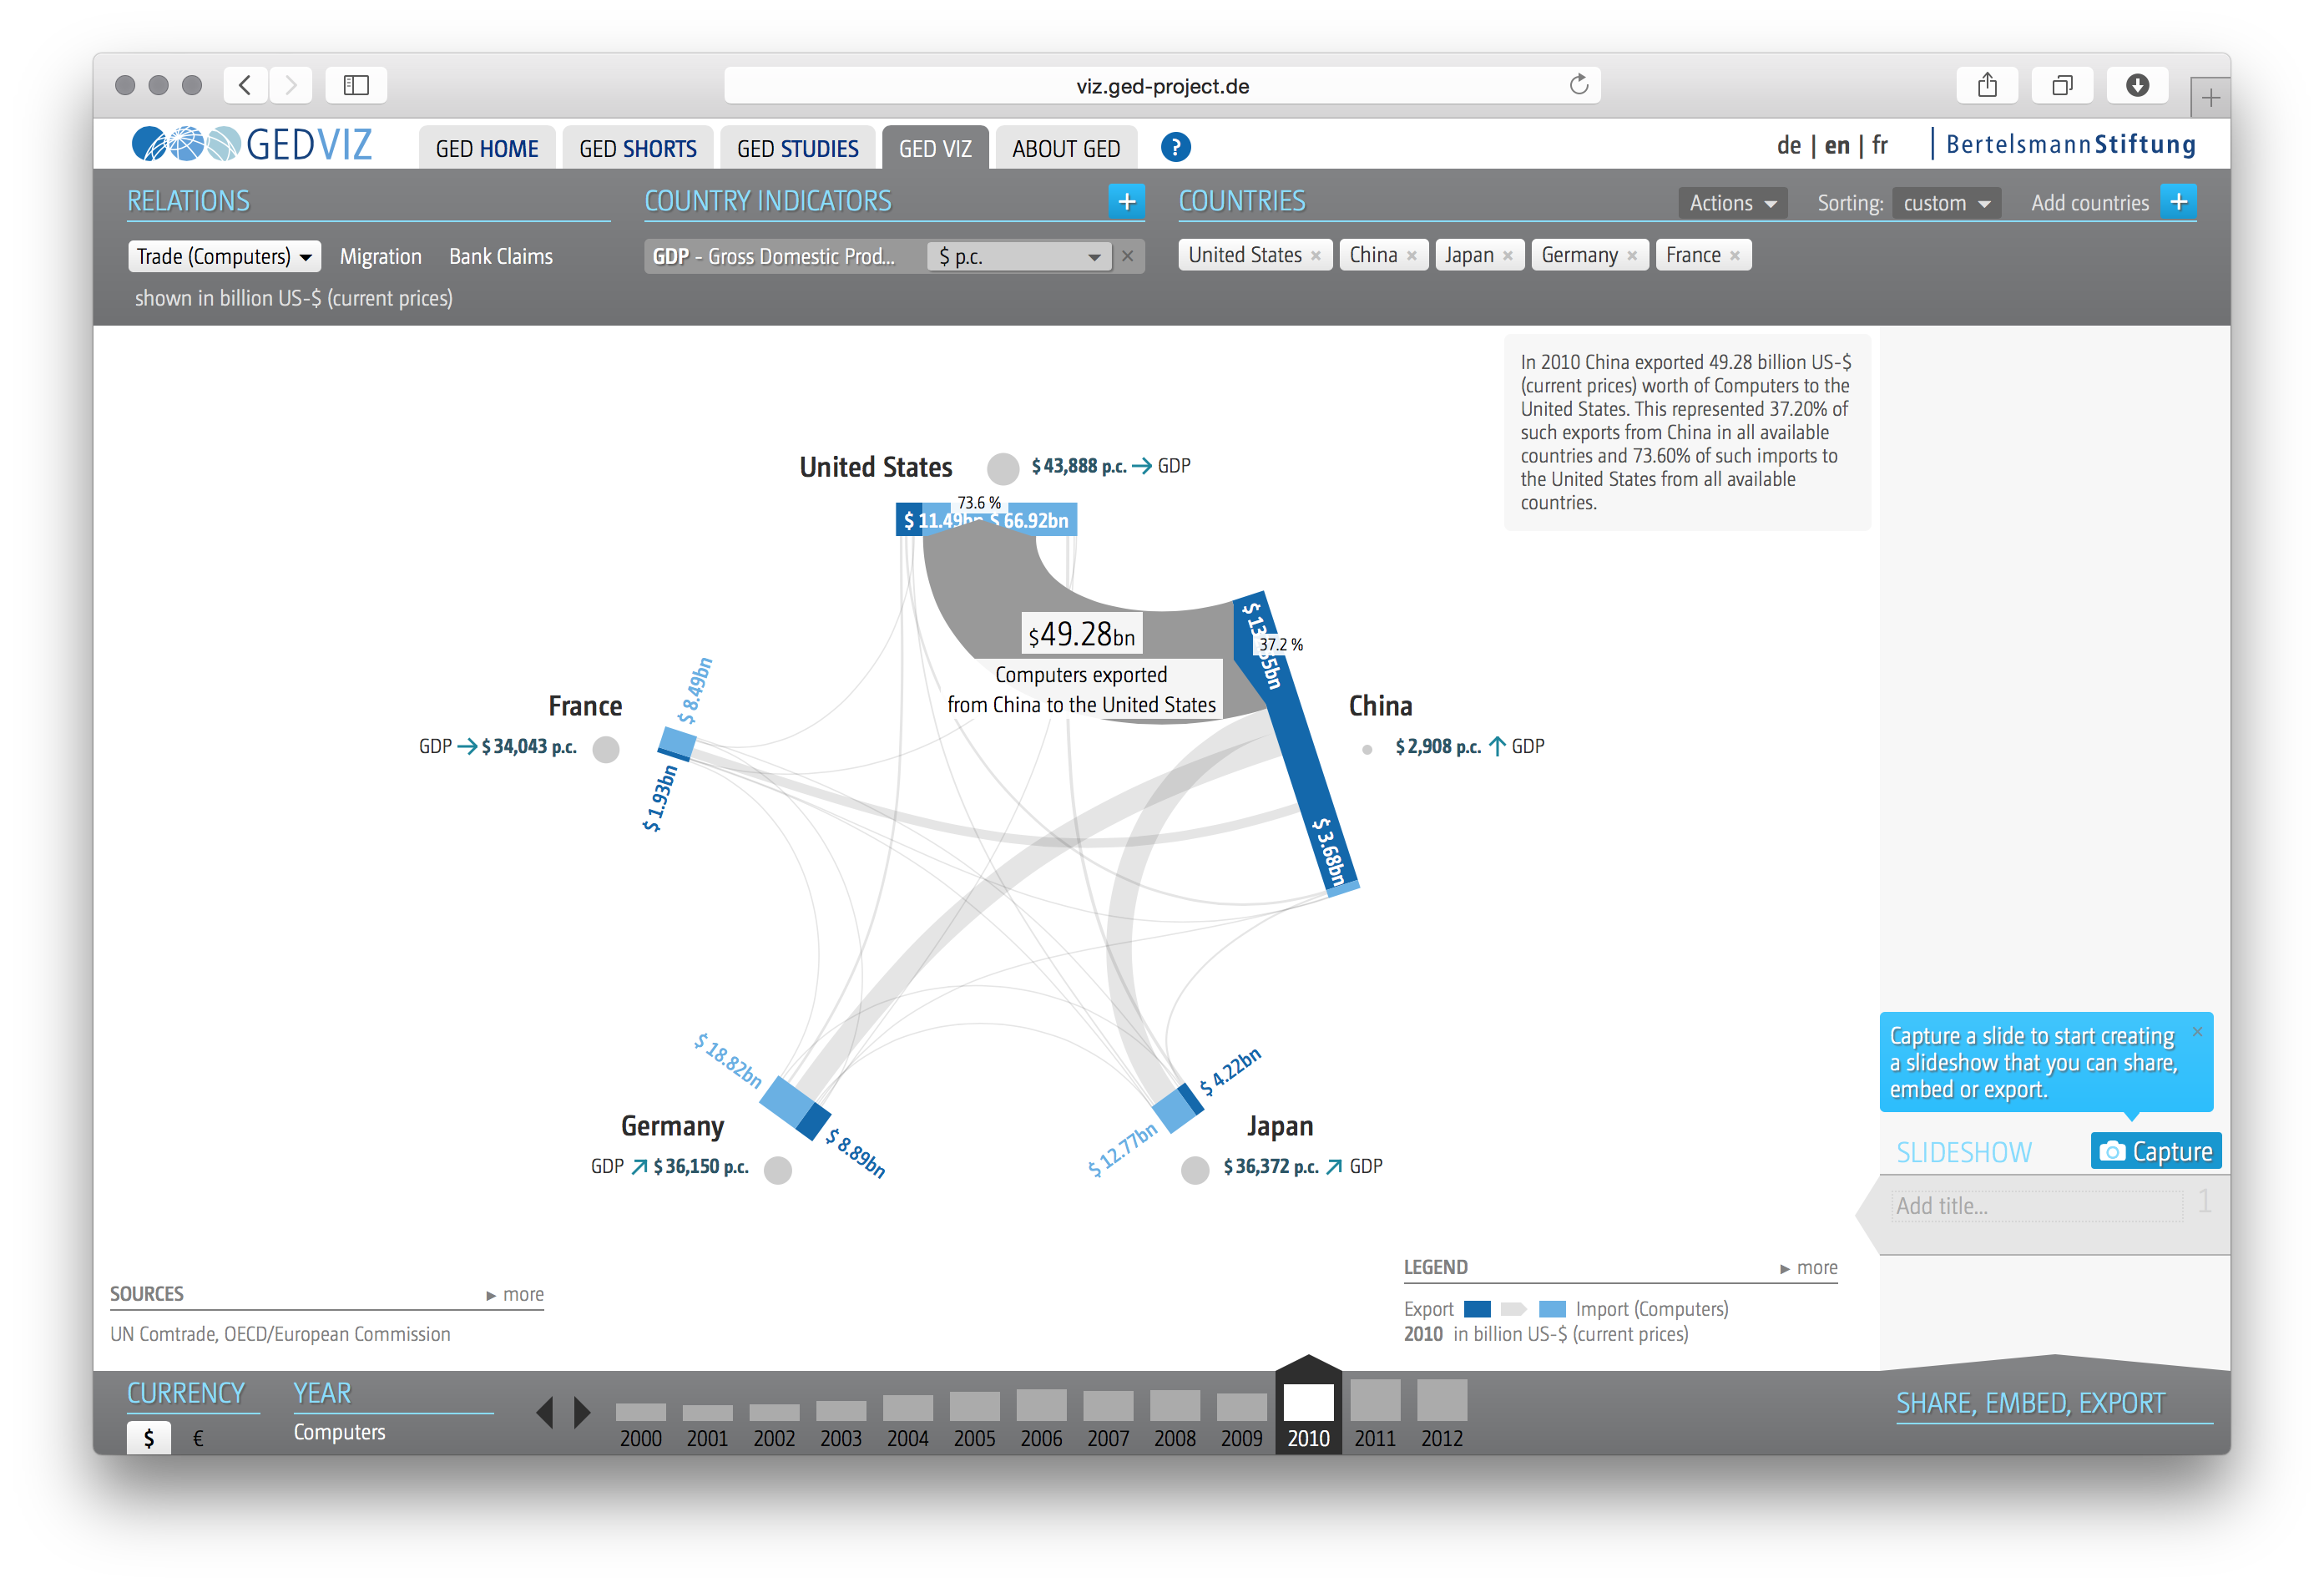Add a country indicator with plus icon
This screenshot has width=2324, height=1588.
1126,202
